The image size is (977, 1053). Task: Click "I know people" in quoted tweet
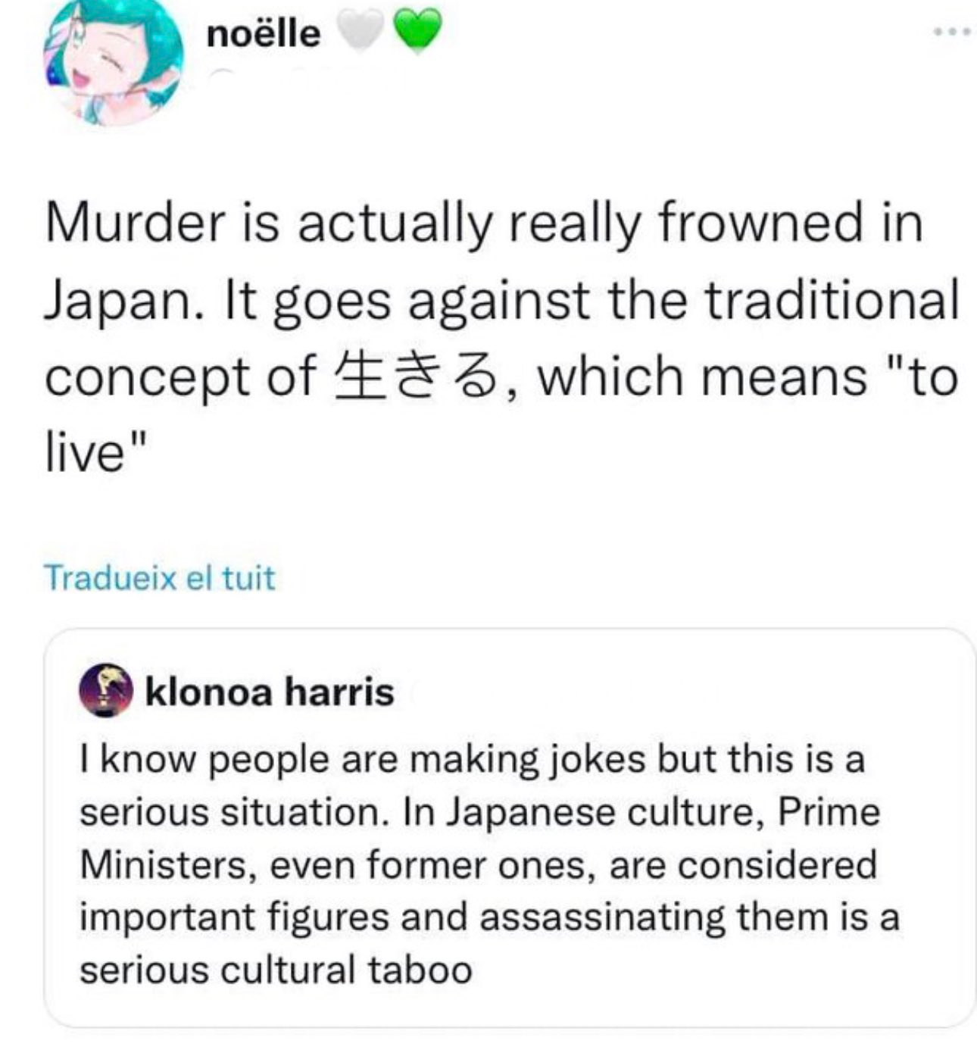tap(204, 760)
